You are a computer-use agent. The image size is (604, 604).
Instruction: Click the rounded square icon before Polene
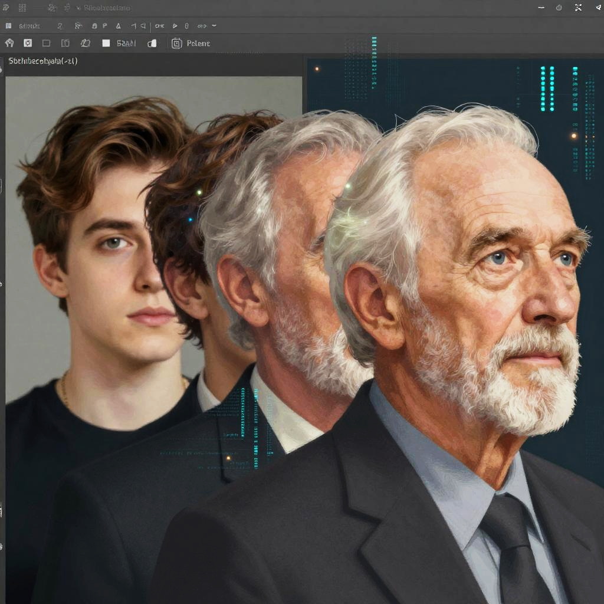176,43
